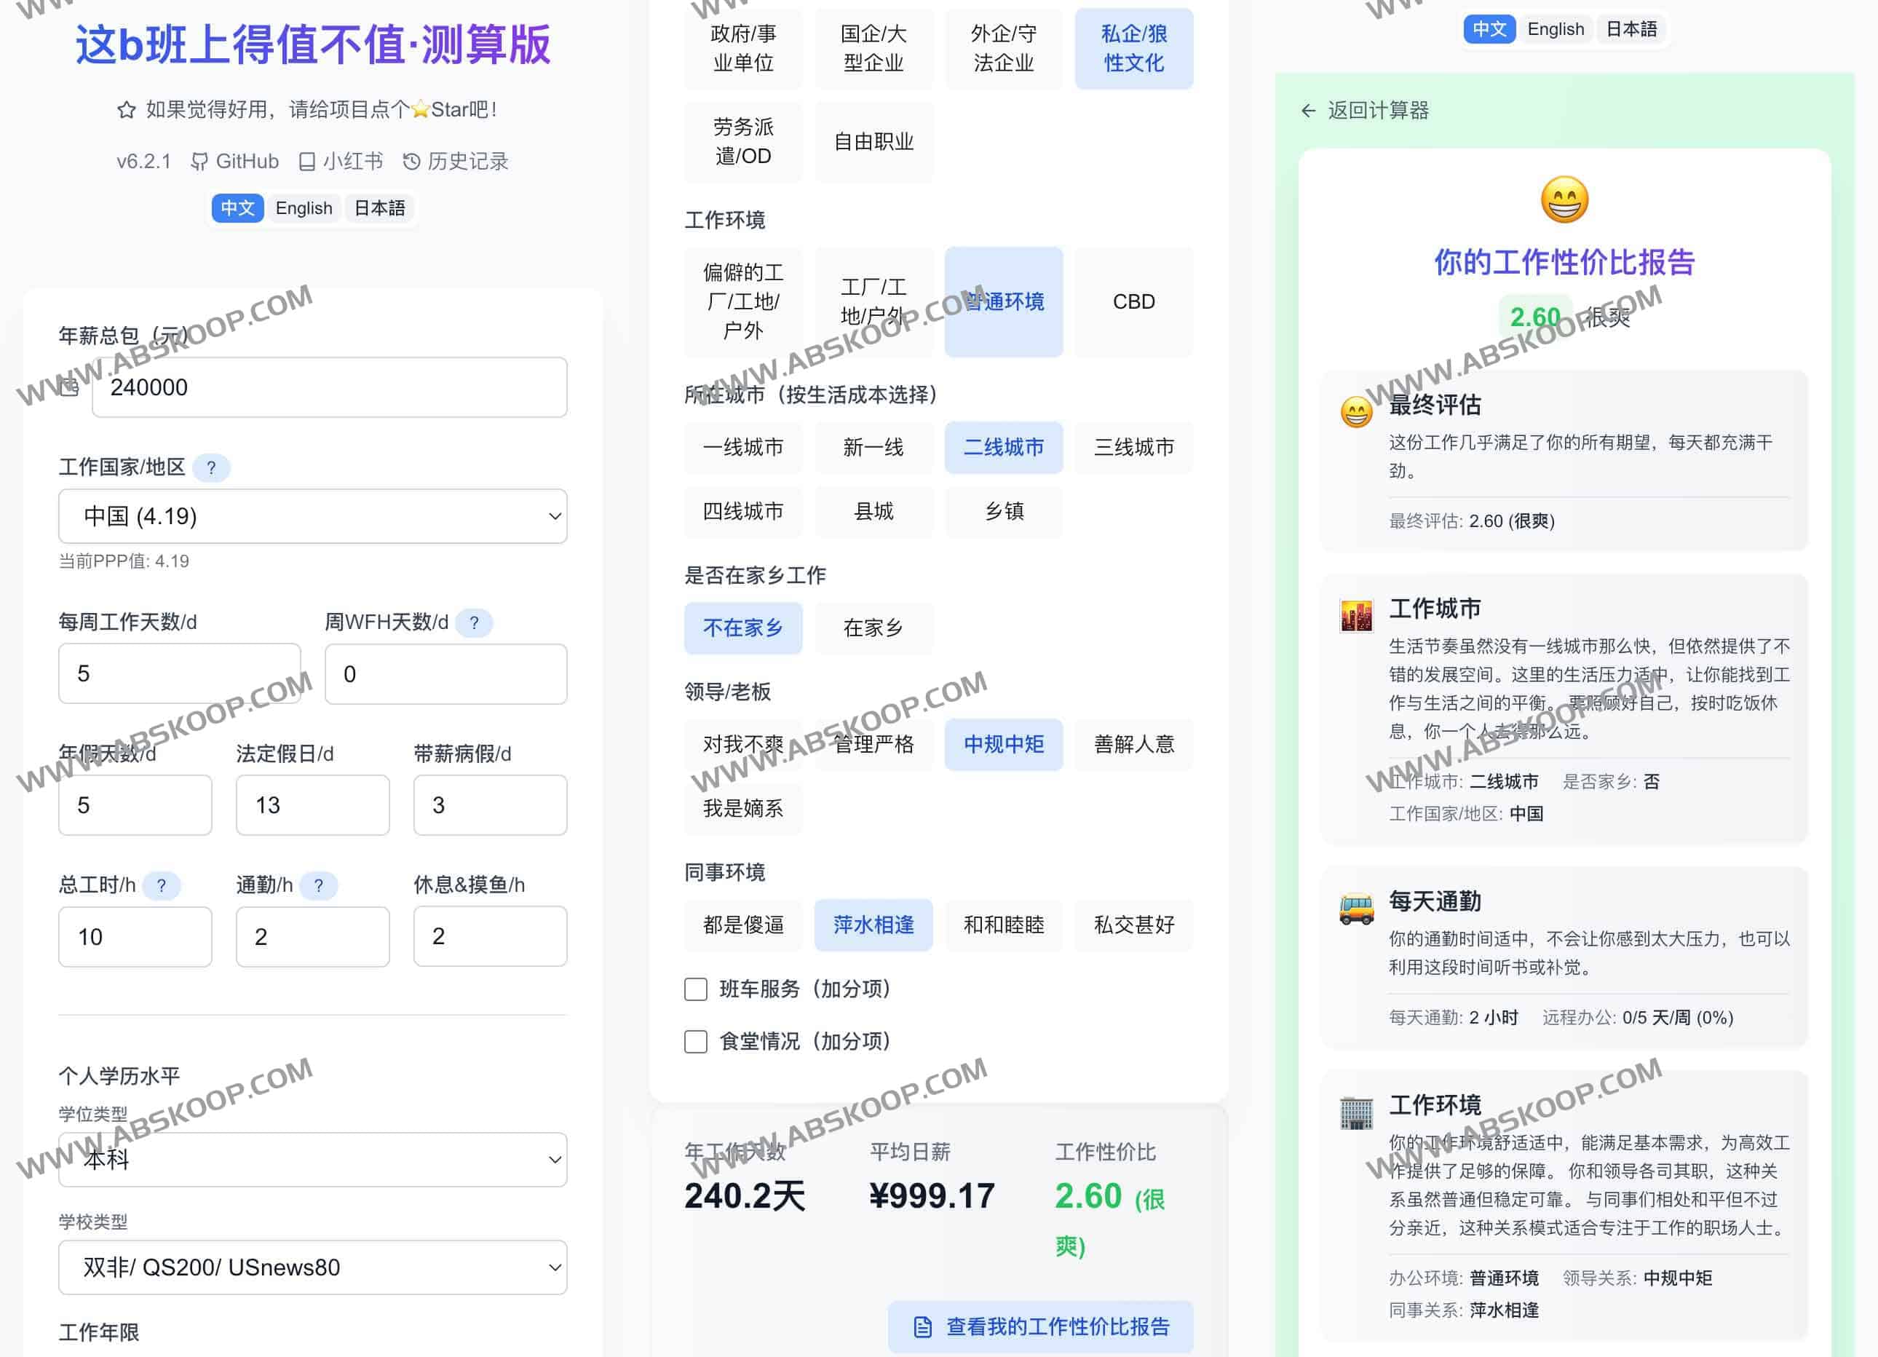The width and height of the screenshot is (1878, 1357).
Task: Open the 中国 (4.19) country dropdown
Action: [312, 517]
